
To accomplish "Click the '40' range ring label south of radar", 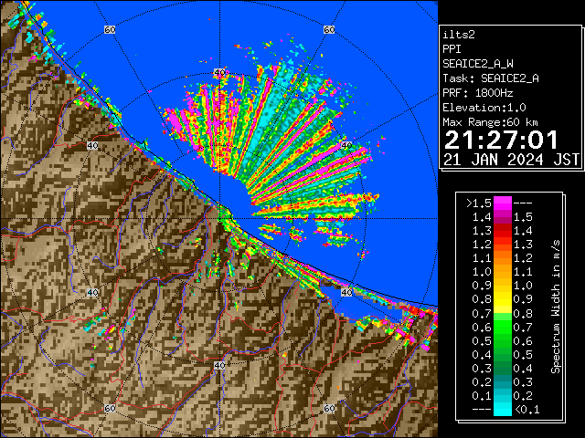I will (x=219, y=365).
